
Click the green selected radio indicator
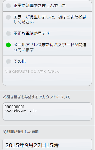(8, 45)
